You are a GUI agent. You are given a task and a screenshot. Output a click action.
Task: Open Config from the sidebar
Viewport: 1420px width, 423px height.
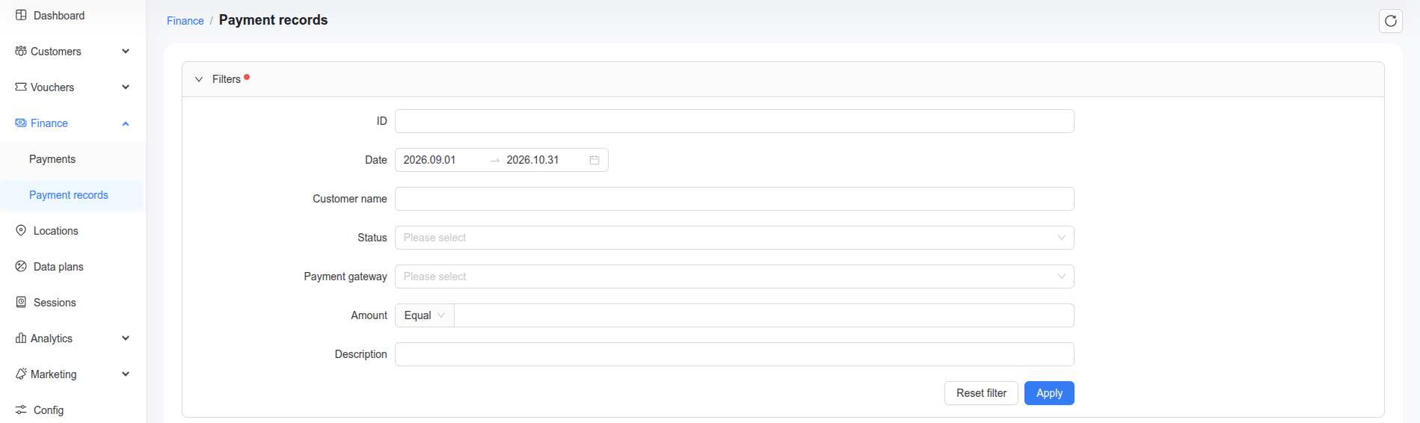coord(49,410)
